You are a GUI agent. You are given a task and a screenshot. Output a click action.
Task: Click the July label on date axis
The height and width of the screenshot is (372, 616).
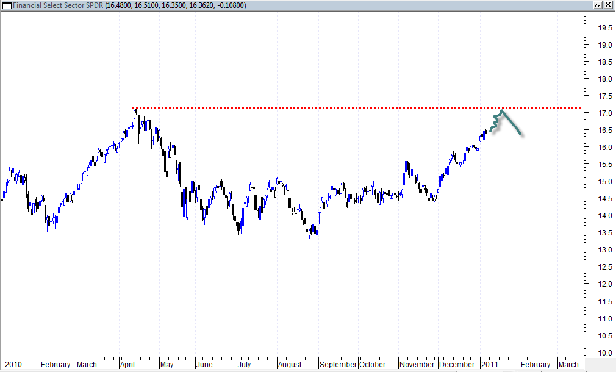245,365
